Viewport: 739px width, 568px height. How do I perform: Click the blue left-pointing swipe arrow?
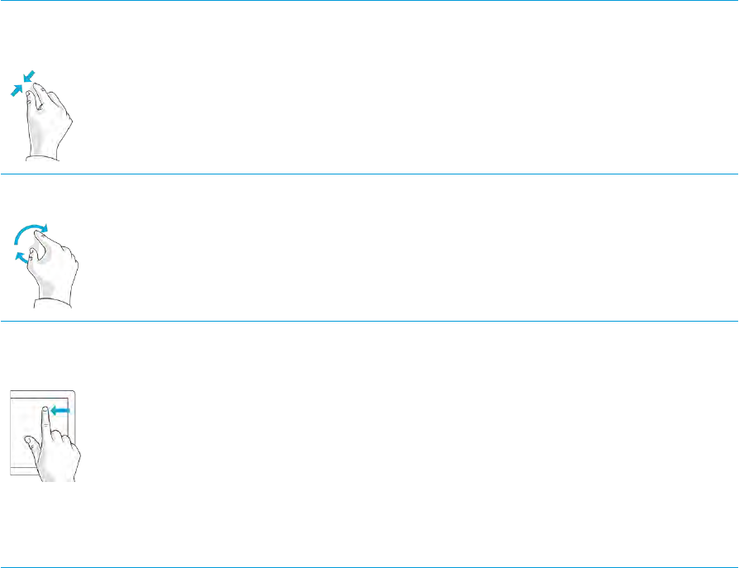point(61,409)
